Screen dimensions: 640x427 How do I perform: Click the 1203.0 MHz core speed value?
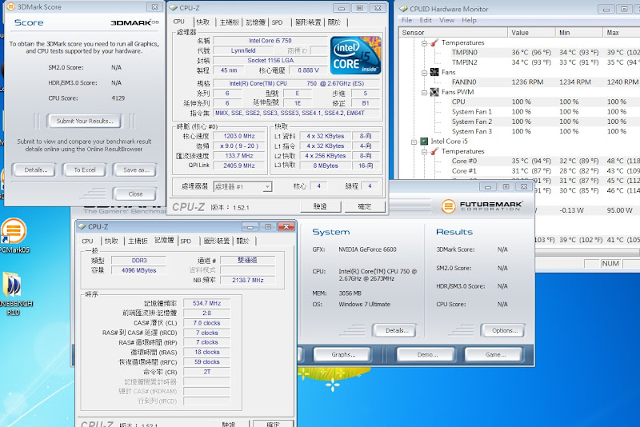click(239, 136)
